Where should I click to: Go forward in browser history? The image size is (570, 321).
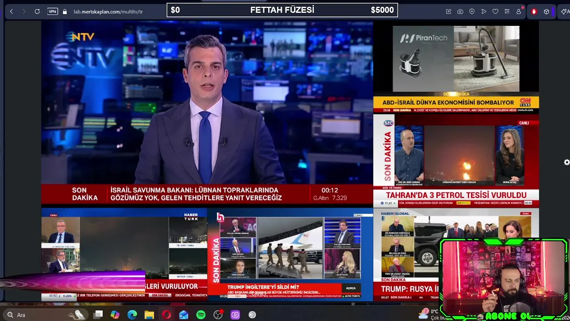click(x=24, y=12)
